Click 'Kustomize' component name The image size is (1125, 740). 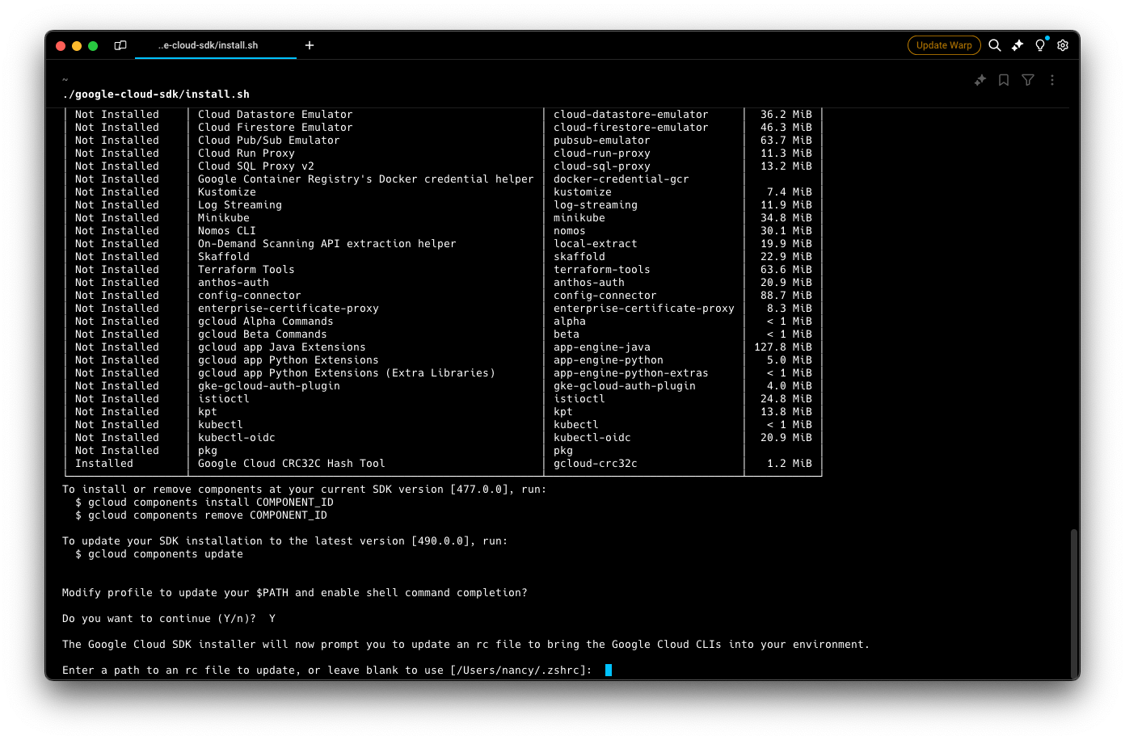(x=226, y=192)
